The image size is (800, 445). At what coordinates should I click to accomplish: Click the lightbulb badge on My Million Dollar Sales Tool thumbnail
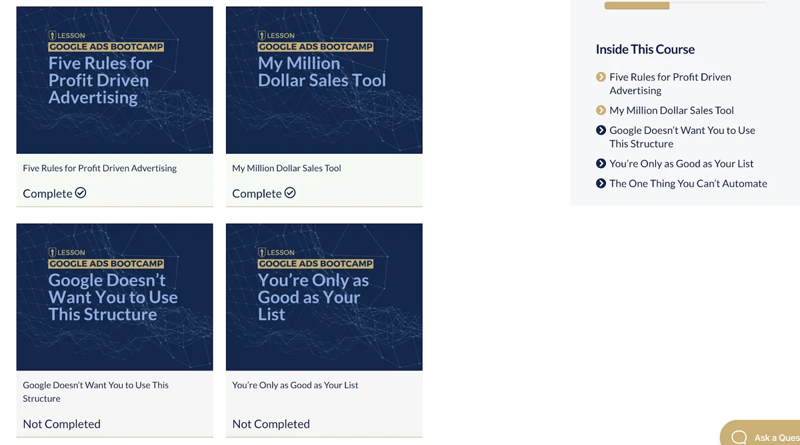click(x=262, y=35)
